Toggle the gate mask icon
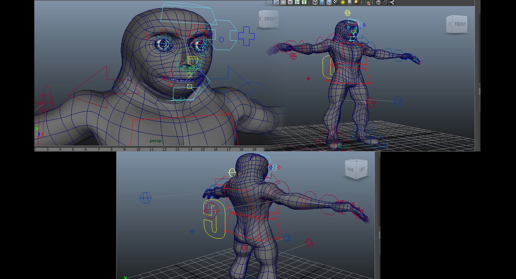Screen dimensions: 516x279 [283, 2]
